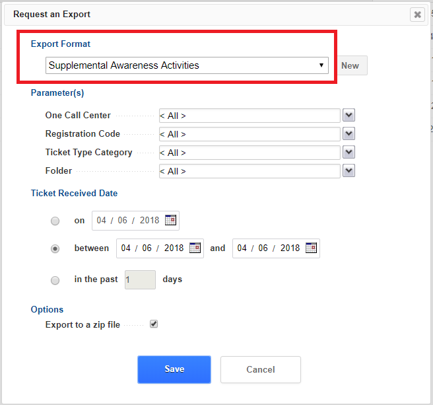433x405 pixels.
Task: Open calendar icon for 'between' start date
Action: coord(195,248)
